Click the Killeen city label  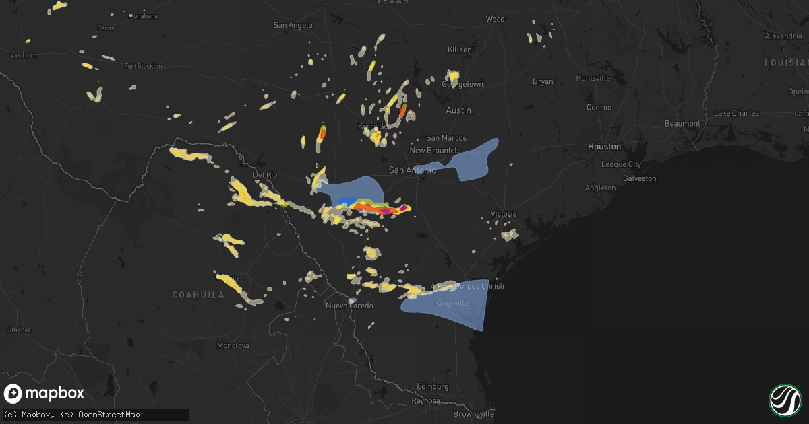click(460, 50)
